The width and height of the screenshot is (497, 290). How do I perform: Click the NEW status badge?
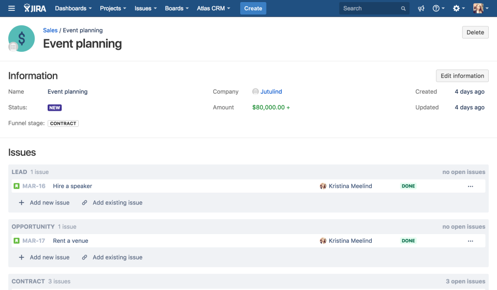click(54, 108)
